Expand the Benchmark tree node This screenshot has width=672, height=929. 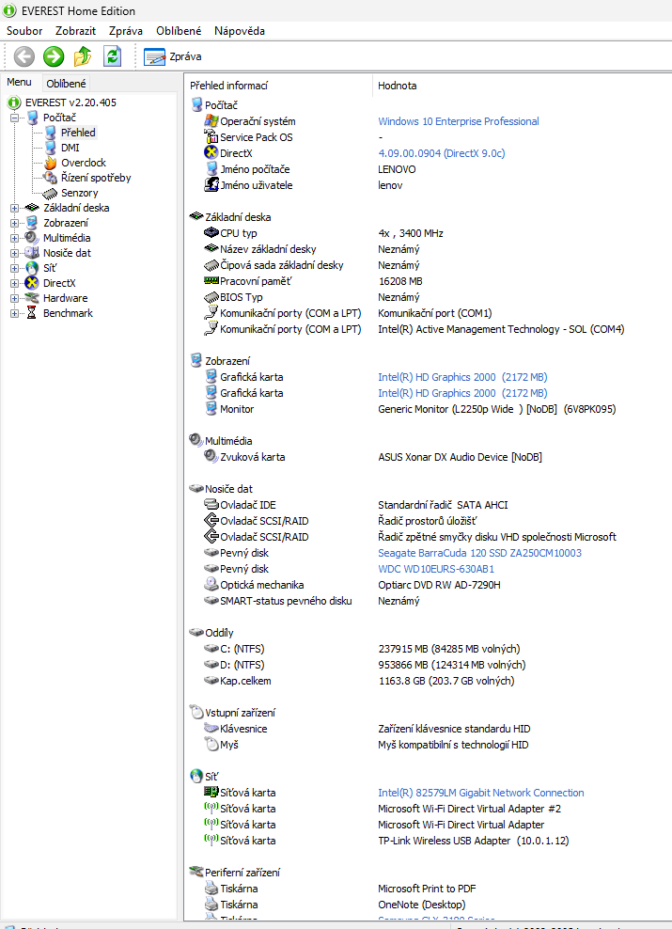click(x=14, y=313)
